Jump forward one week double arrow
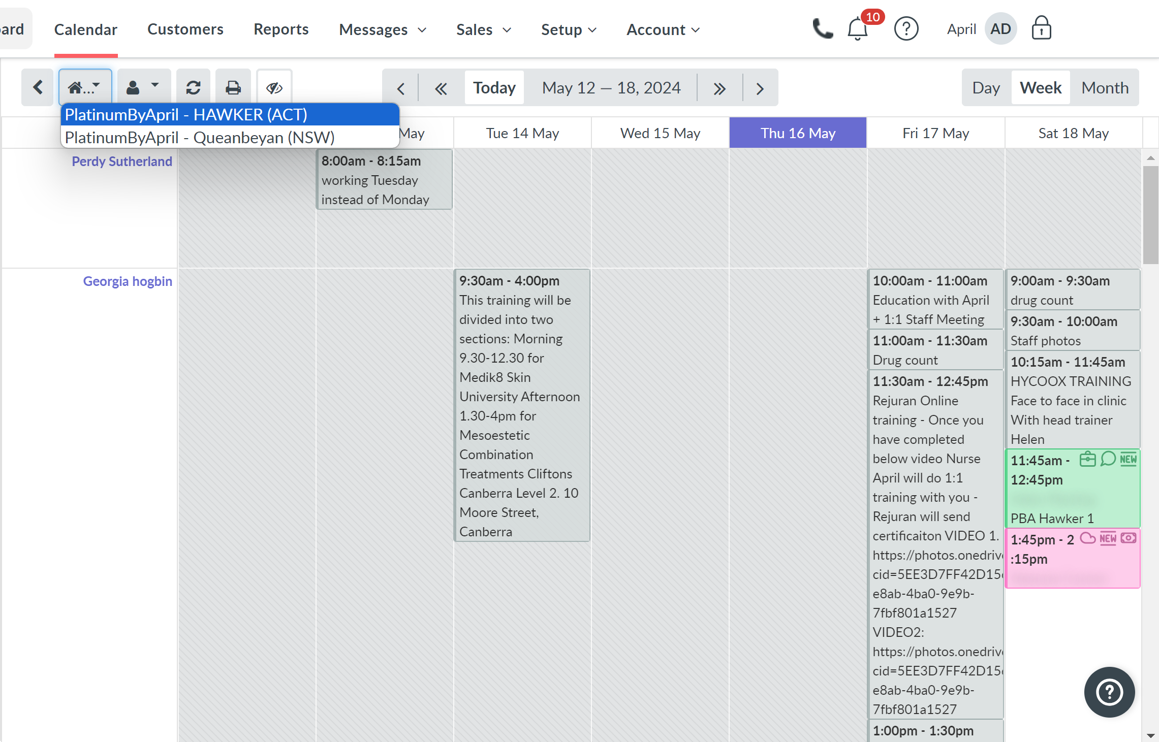The height and width of the screenshot is (742, 1159). pos(719,88)
